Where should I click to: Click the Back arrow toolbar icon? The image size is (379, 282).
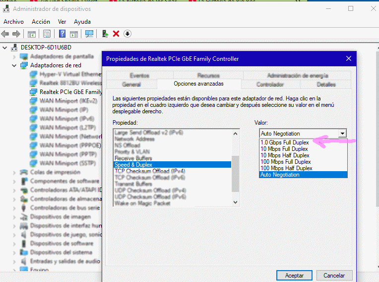[5, 34]
